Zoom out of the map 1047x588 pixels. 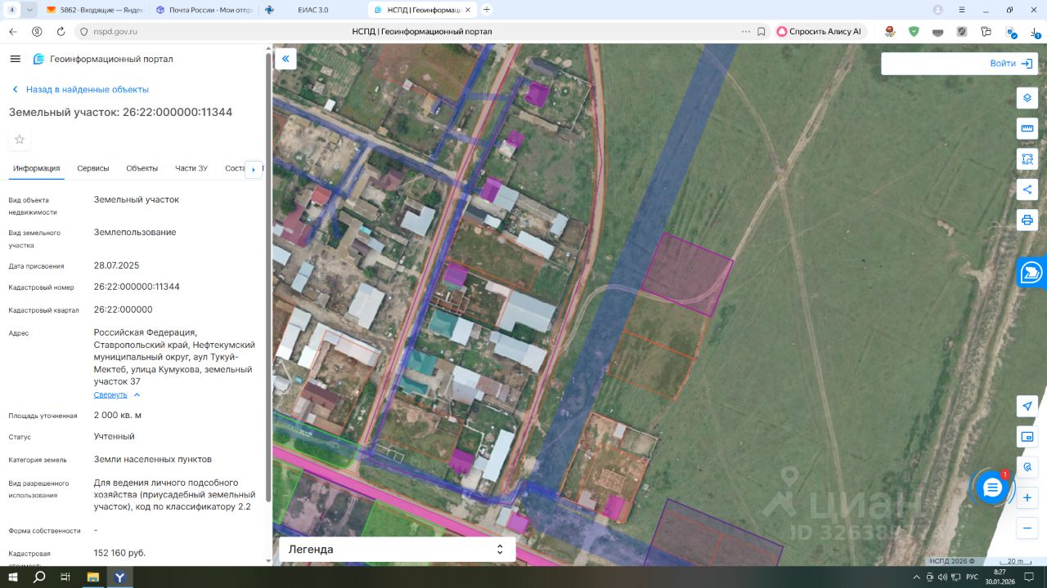pos(1027,528)
